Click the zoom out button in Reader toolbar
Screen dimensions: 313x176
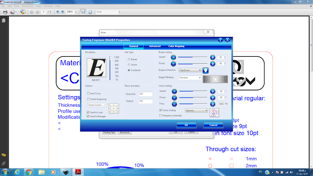click(x=58, y=12)
